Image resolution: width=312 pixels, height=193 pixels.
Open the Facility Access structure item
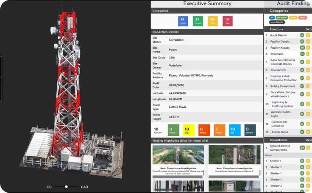tap(279, 48)
